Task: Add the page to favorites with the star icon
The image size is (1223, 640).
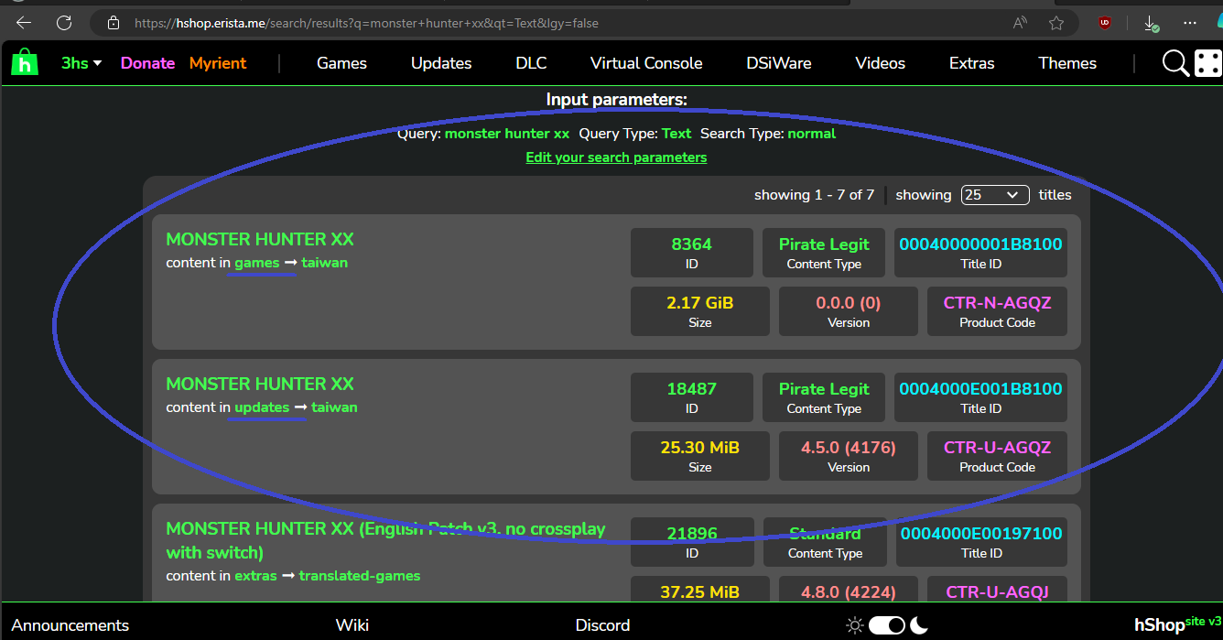Action: (1056, 23)
